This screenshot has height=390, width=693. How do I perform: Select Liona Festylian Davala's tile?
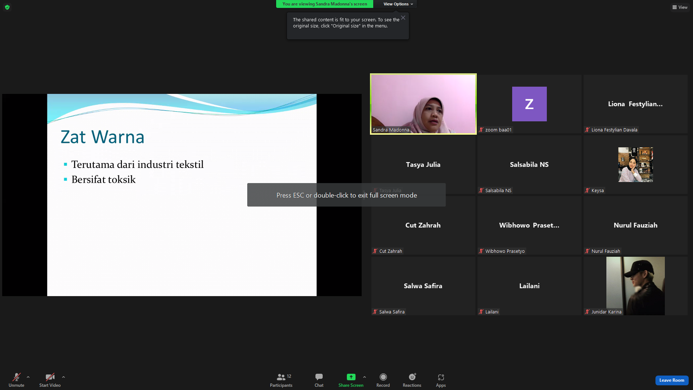pos(635,104)
